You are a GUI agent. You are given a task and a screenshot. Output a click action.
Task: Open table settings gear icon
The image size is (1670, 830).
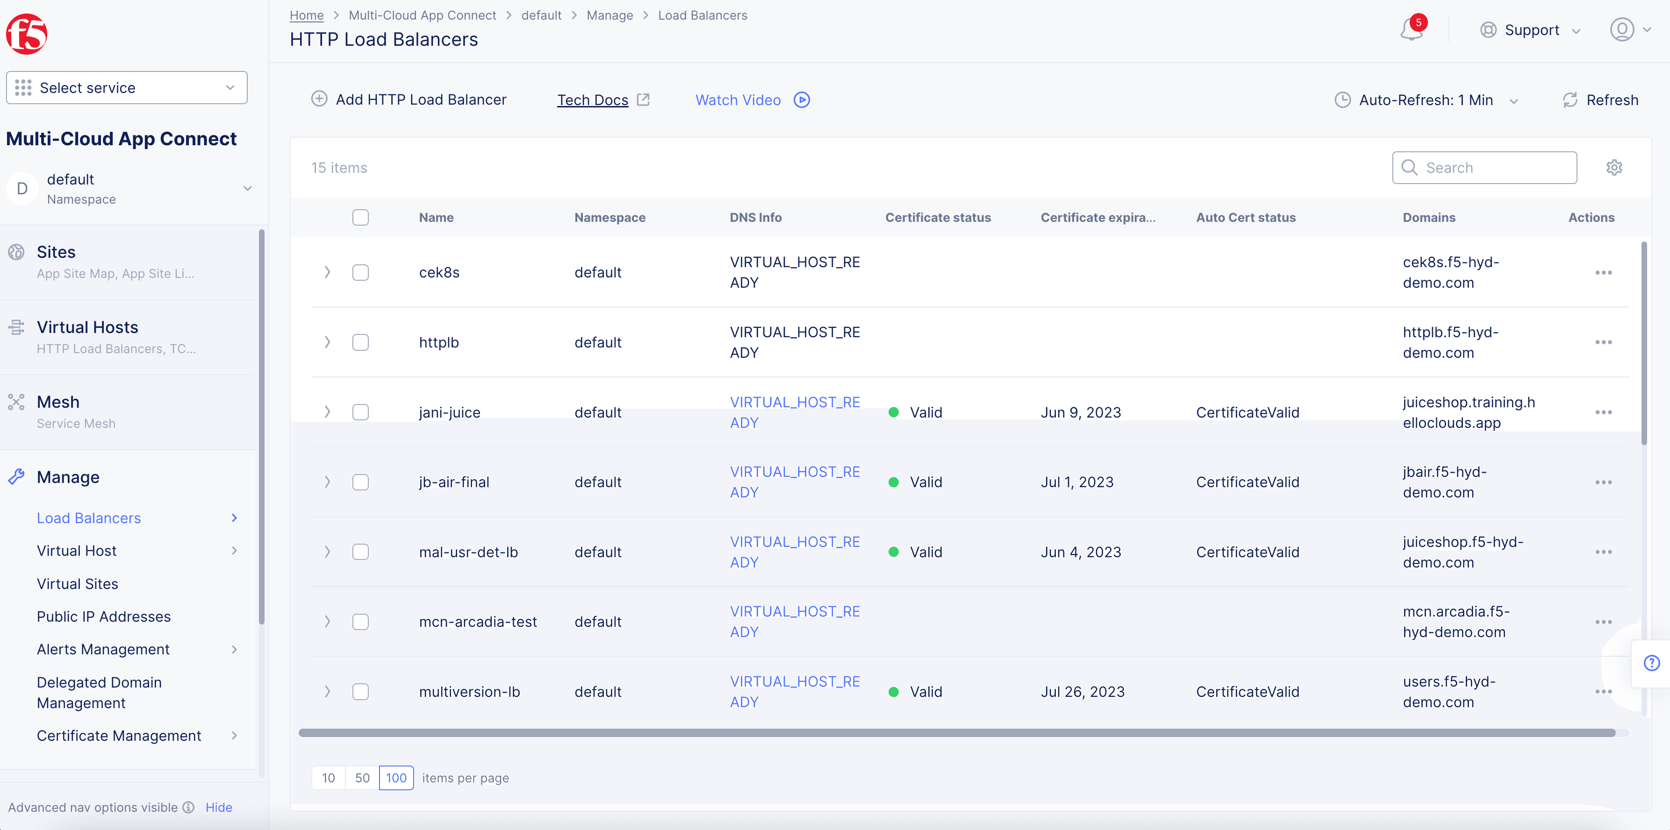(x=1613, y=168)
